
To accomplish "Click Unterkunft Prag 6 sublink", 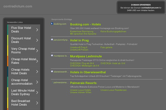I will 79,47.
